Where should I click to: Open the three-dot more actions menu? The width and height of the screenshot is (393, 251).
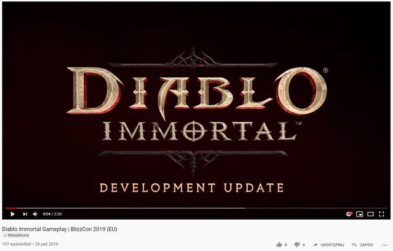click(384, 245)
